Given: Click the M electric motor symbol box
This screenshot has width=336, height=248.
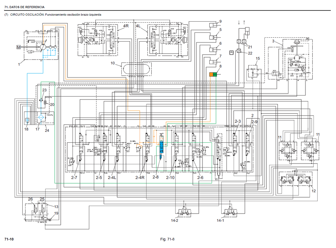Looking at the screenshot, I should (x=19, y=47).
